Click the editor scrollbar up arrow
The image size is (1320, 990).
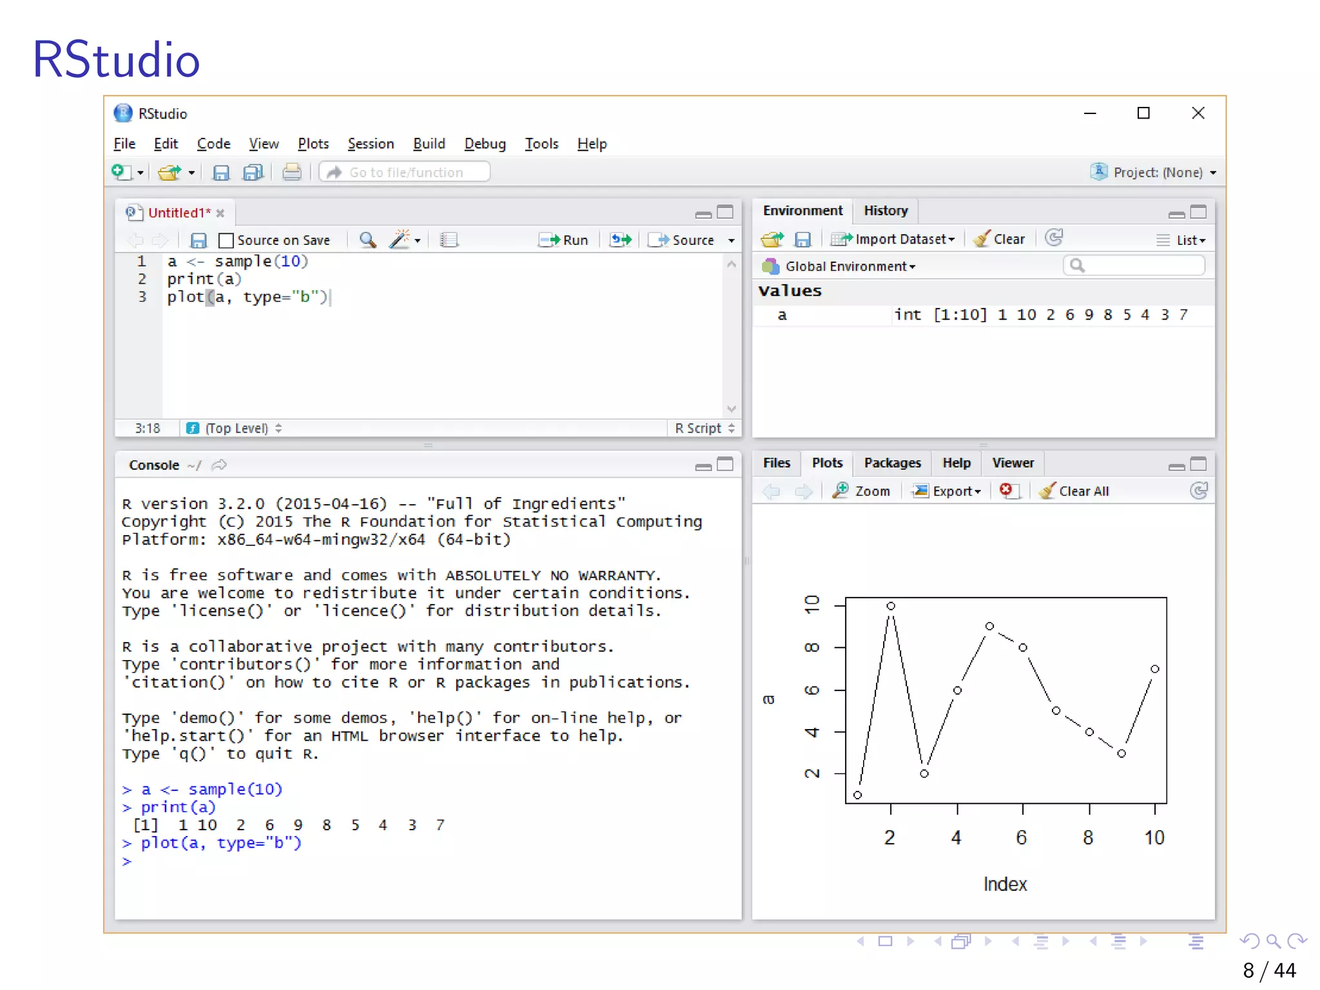click(x=732, y=264)
